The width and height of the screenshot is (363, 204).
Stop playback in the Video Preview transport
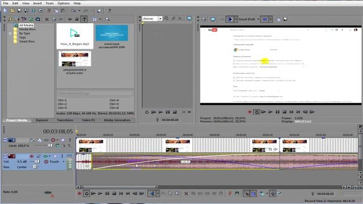coord(284,112)
